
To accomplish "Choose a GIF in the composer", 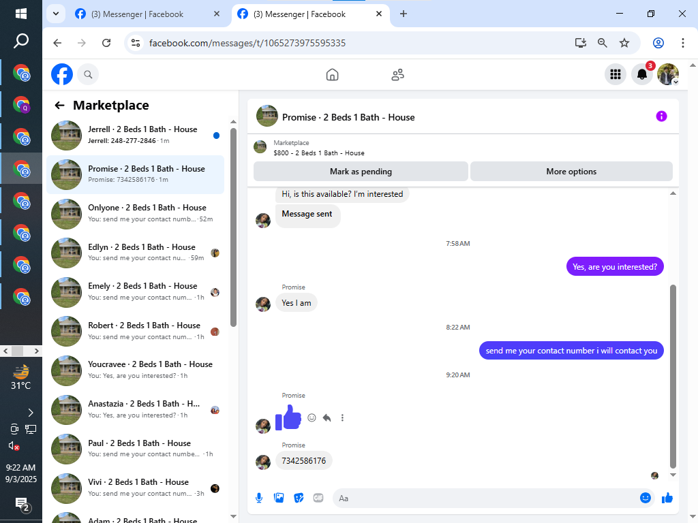I will (x=318, y=498).
